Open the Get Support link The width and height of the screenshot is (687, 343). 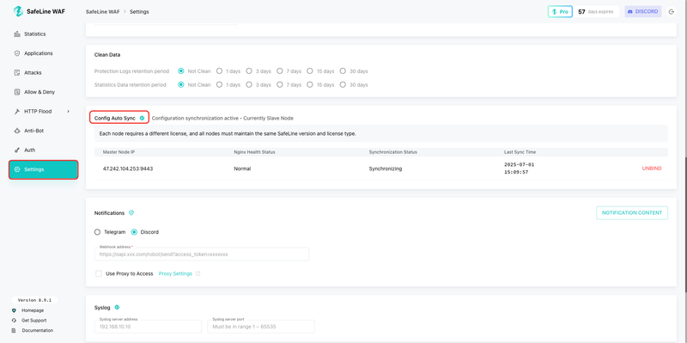tap(34, 321)
